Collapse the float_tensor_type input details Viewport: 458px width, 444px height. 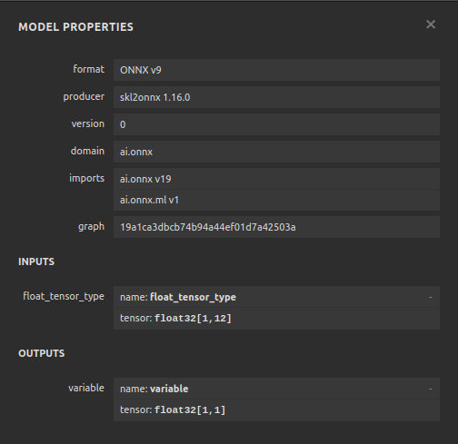click(x=430, y=297)
